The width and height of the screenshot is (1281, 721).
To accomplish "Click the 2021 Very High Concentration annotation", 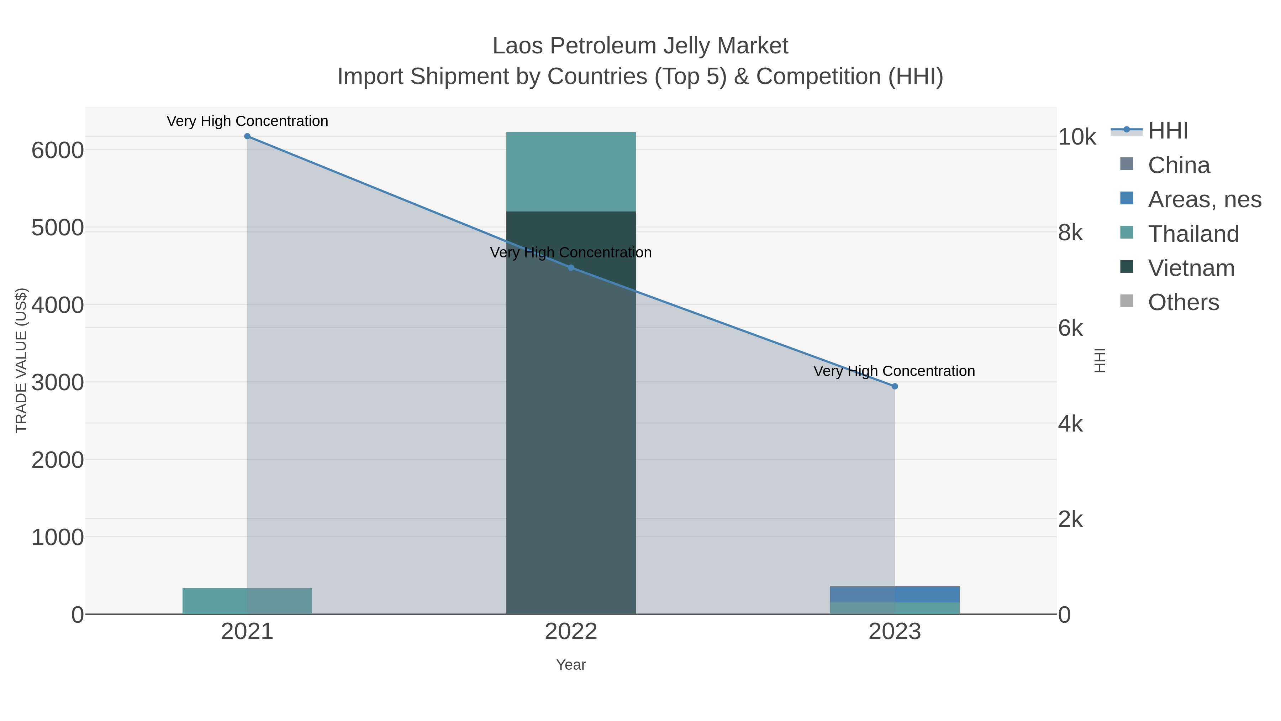I will point(247,121).
